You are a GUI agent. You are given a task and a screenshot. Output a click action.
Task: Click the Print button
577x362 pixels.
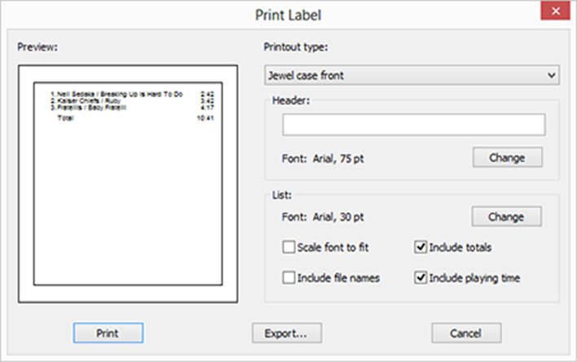tap(108, 333)
